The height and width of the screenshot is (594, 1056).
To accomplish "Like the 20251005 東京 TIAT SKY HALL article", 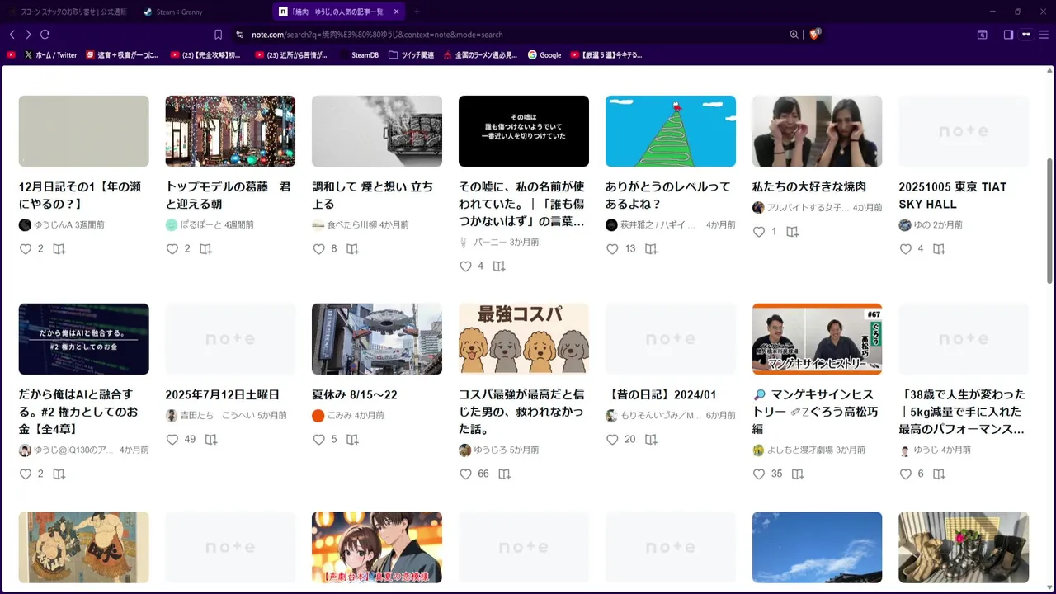I will 906,249.
